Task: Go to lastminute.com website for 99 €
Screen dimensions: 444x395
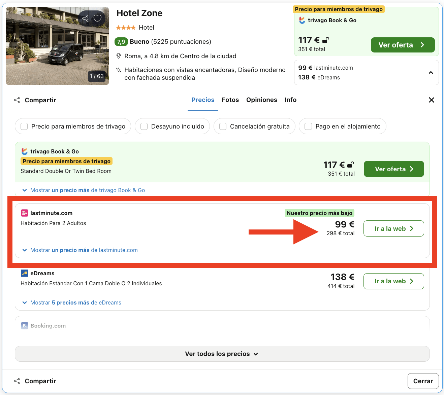Action: click(x=394, y=228)
